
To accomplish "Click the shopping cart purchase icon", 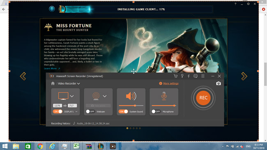I will pyautogui.click(x=175, y=76).
